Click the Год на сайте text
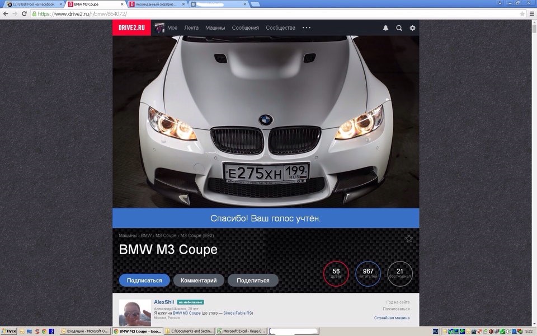Viewport: 537px width, 336px height. click(x=398, y=302)
